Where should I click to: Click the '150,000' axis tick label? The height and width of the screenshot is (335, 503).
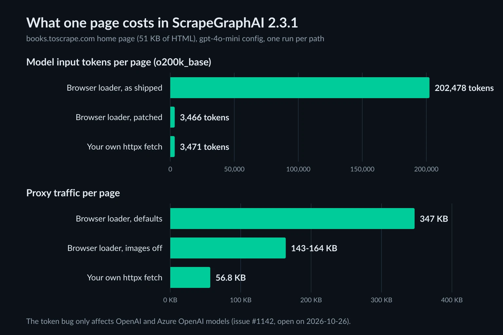click(362, 169)
